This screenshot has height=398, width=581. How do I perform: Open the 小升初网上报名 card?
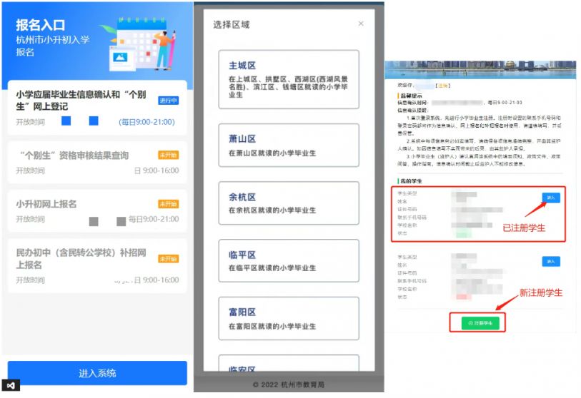coord(96,211)
